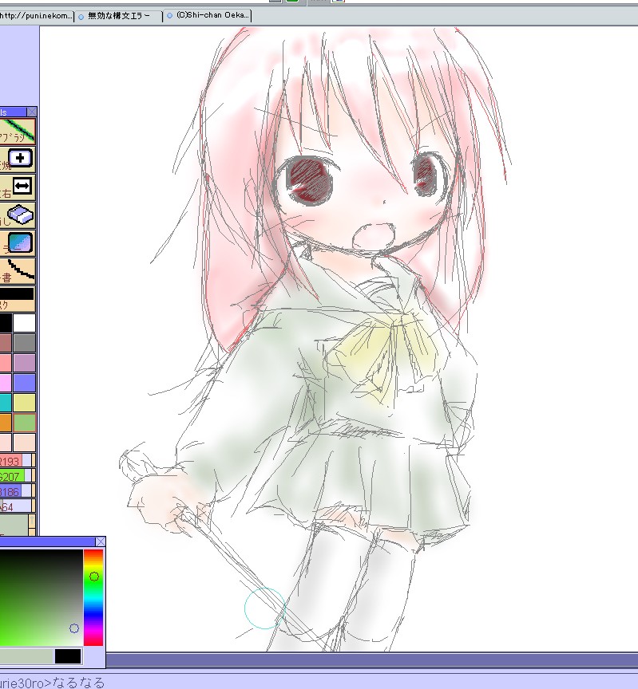Image resolution: width=638 pixels, height=689 pixels.
Task: Choose the eraser tool
Action: 20,215
